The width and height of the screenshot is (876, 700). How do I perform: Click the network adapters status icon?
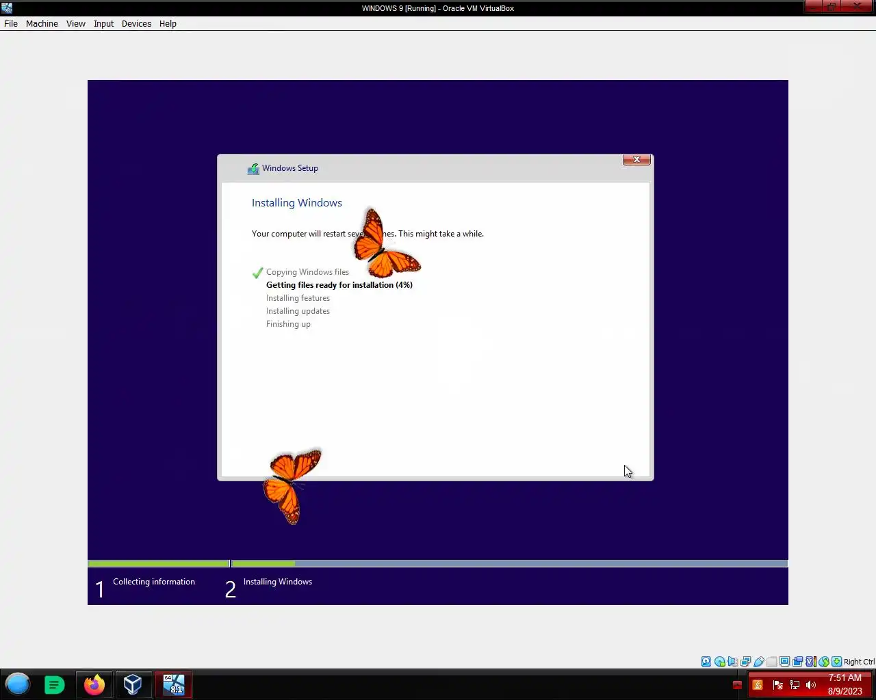click(745, 661)
